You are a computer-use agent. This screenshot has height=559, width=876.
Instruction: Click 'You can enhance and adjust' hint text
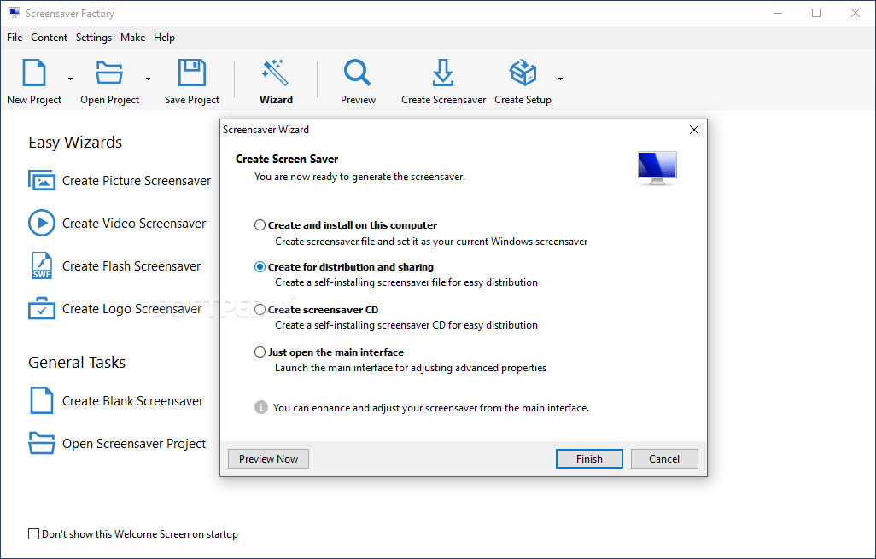click(430, 408)
